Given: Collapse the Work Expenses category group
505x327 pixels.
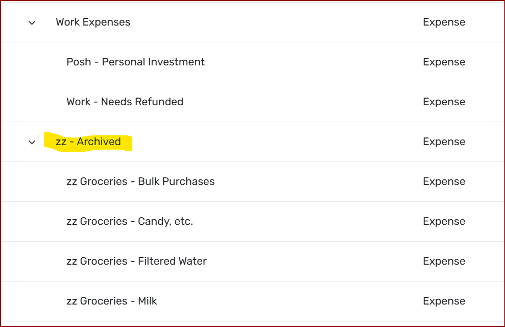Looking at the screenshot, I should coord(32,22).
